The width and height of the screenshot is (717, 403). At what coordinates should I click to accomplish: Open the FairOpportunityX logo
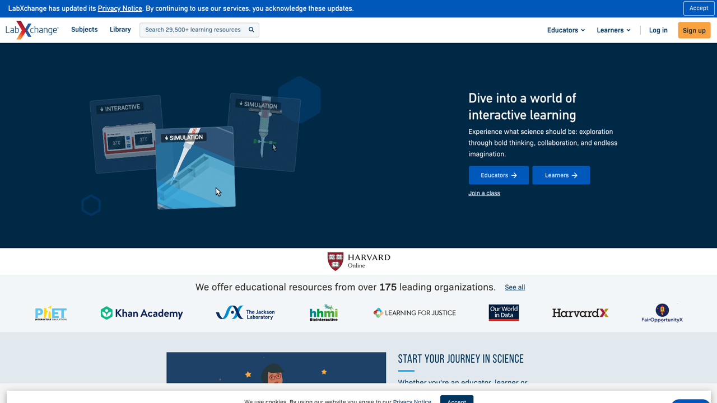[x=662, y=313]
